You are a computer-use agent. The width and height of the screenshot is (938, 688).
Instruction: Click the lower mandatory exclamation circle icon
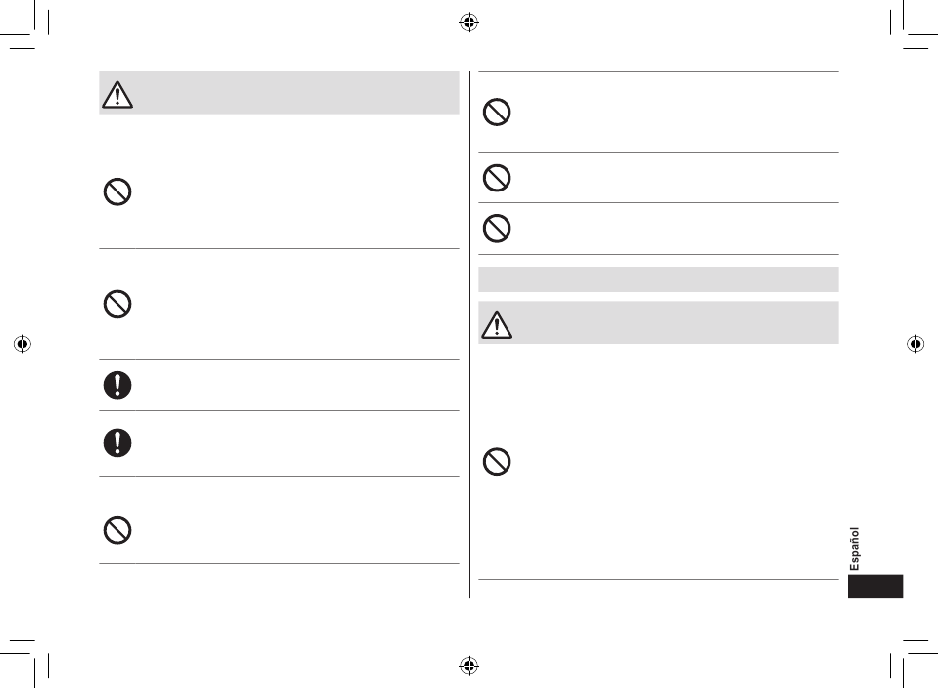(x=117, y=443)
